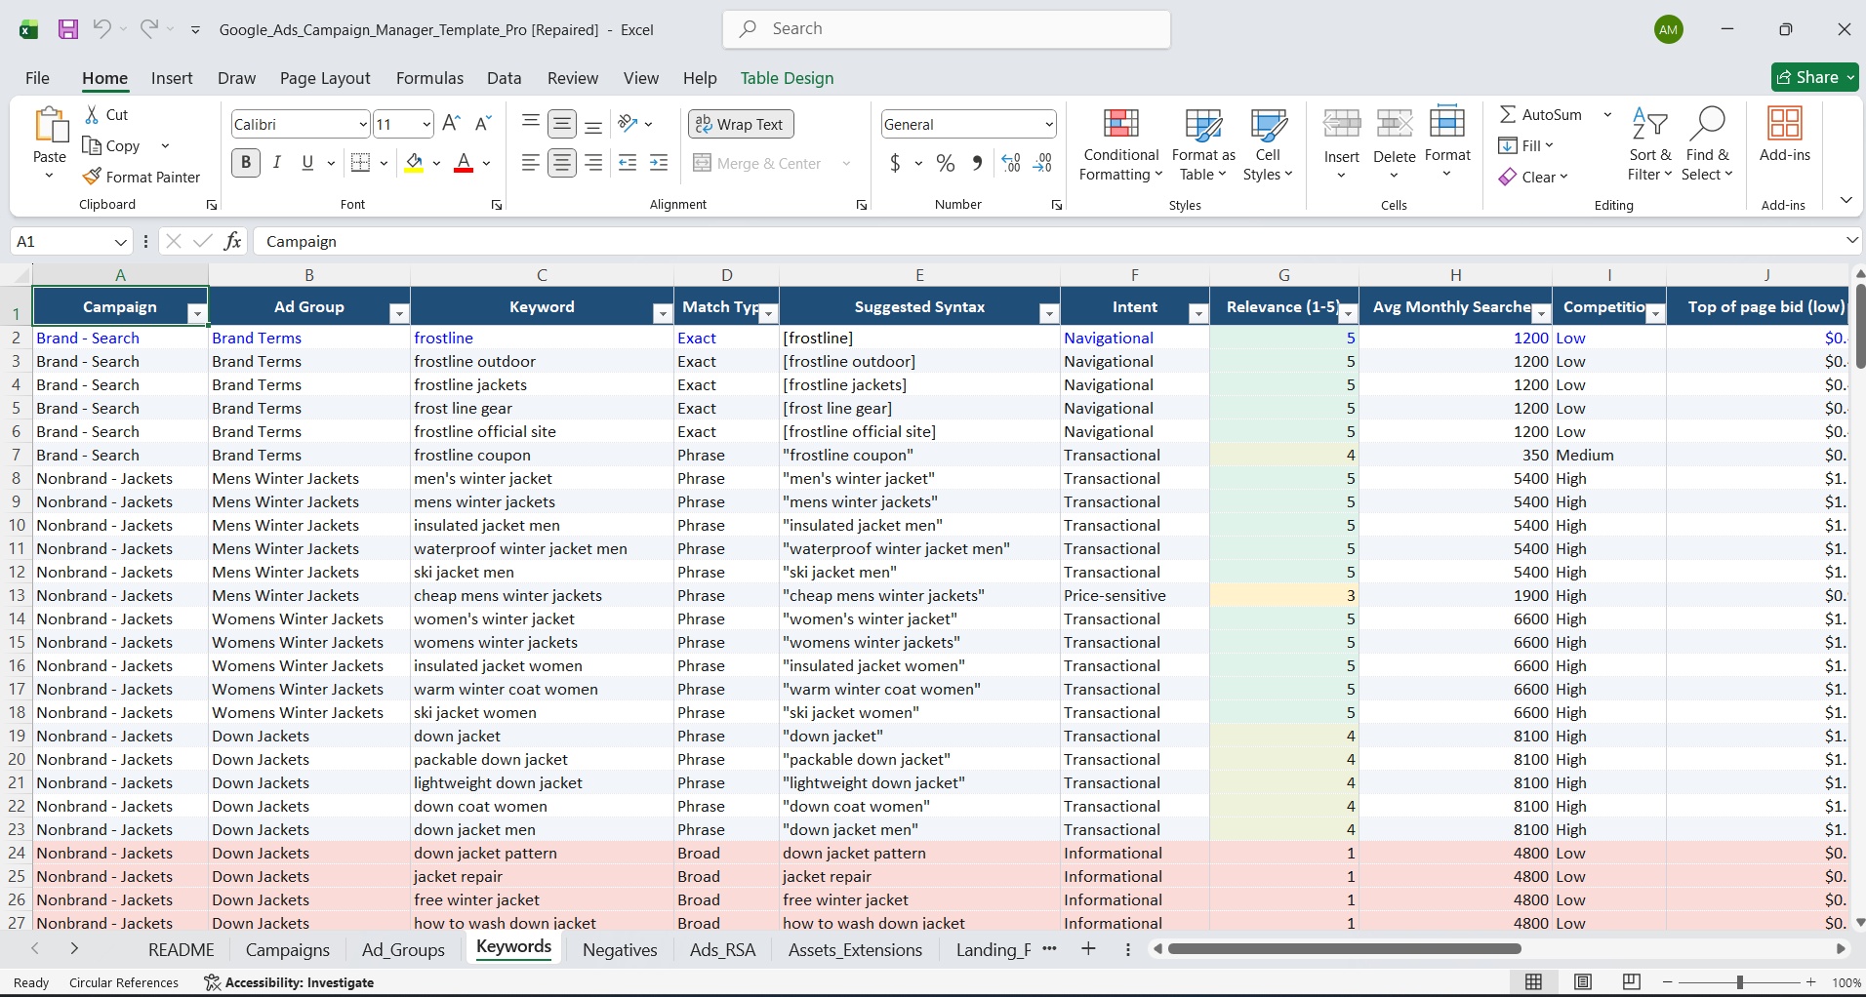This screenshot has height=997, width=1866.
Task: Click the zoom slider handle
Action: [1739, 982]
